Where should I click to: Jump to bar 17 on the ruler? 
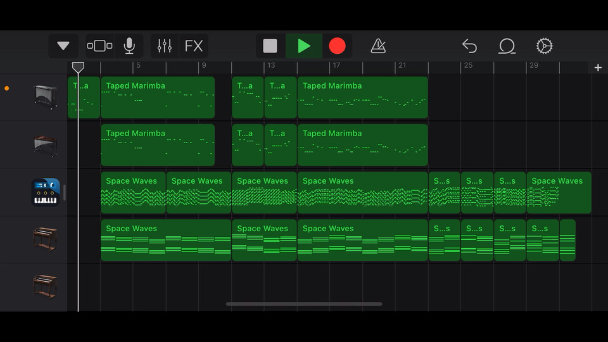pyautogui.click(x=336, y=65)
